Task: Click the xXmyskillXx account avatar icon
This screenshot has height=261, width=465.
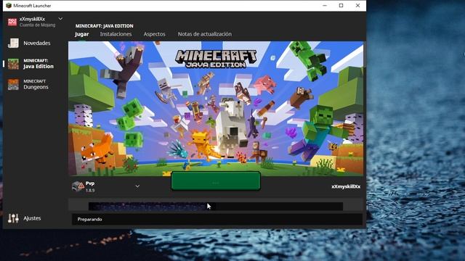Action: pyautogui.click(x=12, y=22)
